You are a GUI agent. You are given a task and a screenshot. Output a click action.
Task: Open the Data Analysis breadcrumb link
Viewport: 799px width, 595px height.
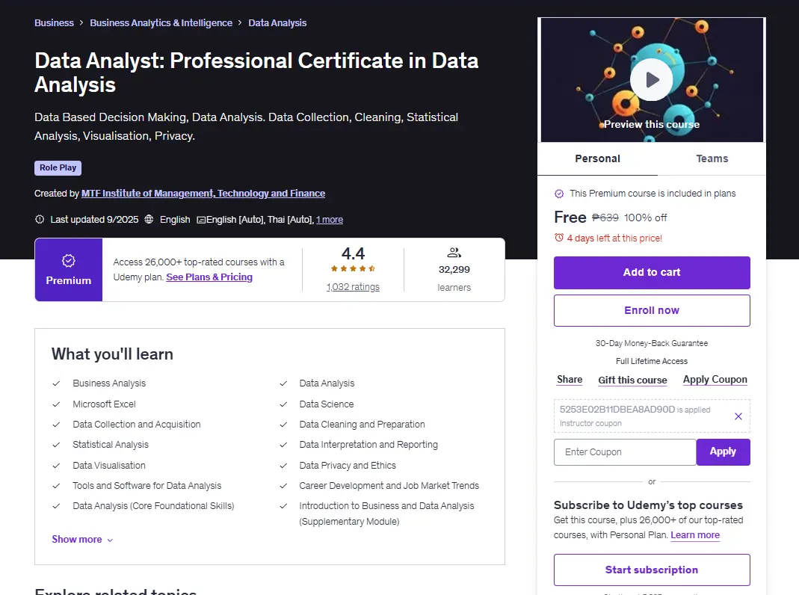coord(277,23)
